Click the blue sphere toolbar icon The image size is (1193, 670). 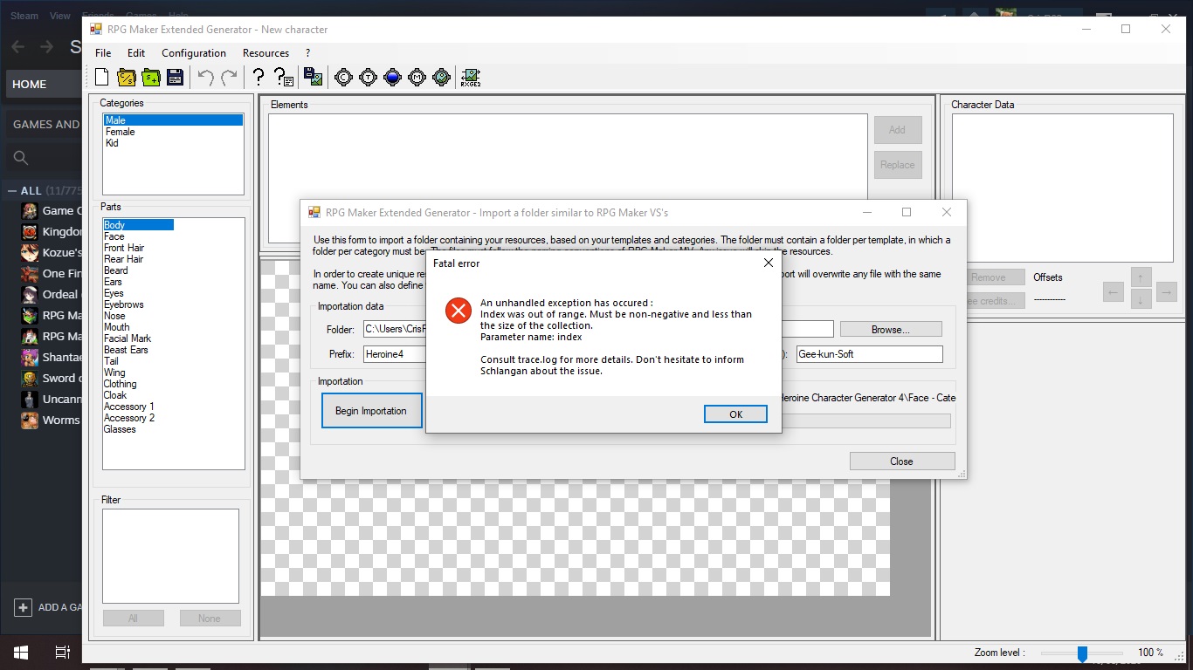pyautogui.click(x=392, y=77)
